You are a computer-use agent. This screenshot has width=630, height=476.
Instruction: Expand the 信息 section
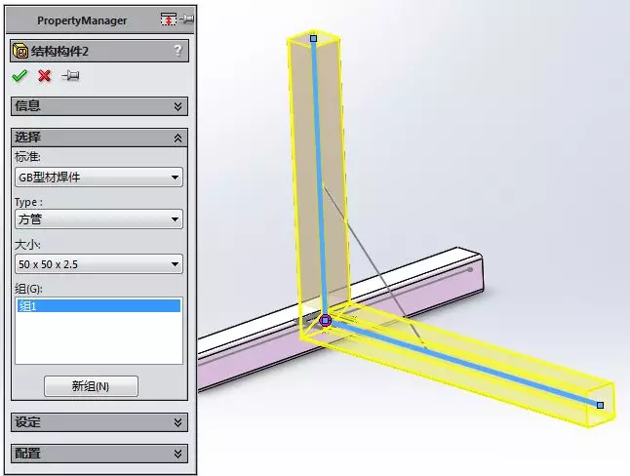tap(99, 106)
